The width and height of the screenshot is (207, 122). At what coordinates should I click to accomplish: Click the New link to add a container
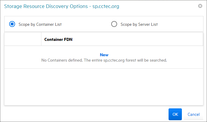click(104, 55)
